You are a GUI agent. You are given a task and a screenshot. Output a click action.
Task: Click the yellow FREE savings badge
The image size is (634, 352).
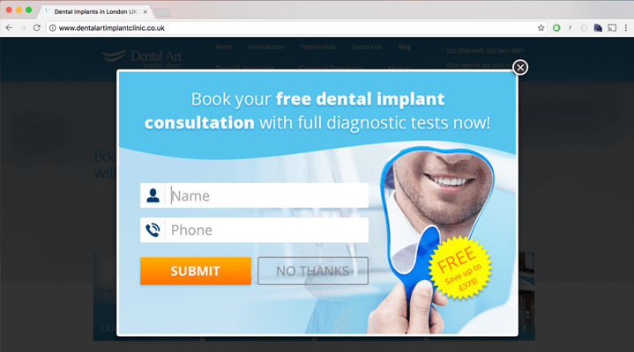[460, 268]
